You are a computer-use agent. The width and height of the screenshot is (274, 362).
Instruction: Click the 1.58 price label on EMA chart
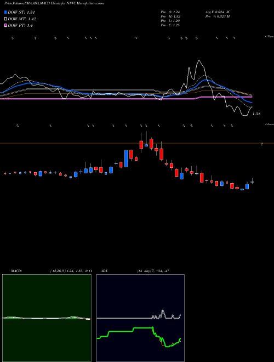pos(256,114)
